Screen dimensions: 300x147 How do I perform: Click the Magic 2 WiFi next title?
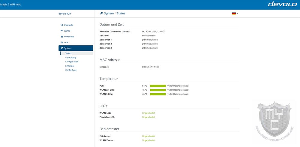(10, 4)
